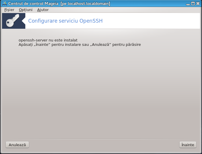Click the Mageia Control Center title bar icon
The width and height of the screenshot is (202, 154).
(5, 3)
